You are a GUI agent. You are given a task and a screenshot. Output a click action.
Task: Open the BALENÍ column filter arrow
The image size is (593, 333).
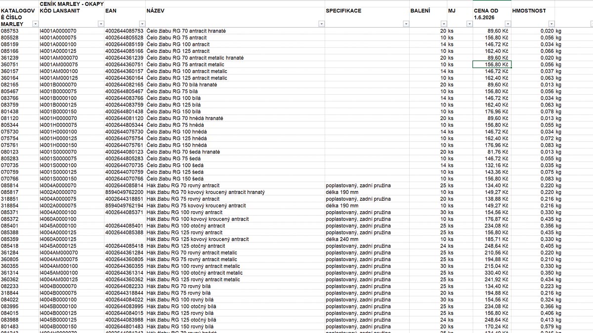click(443, 24)
